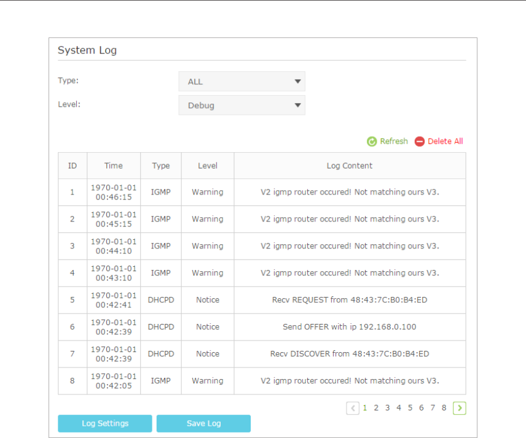Select log row with Send OFFER entry
The height and width of the screenshot is (438, 526).
point(349,327)
